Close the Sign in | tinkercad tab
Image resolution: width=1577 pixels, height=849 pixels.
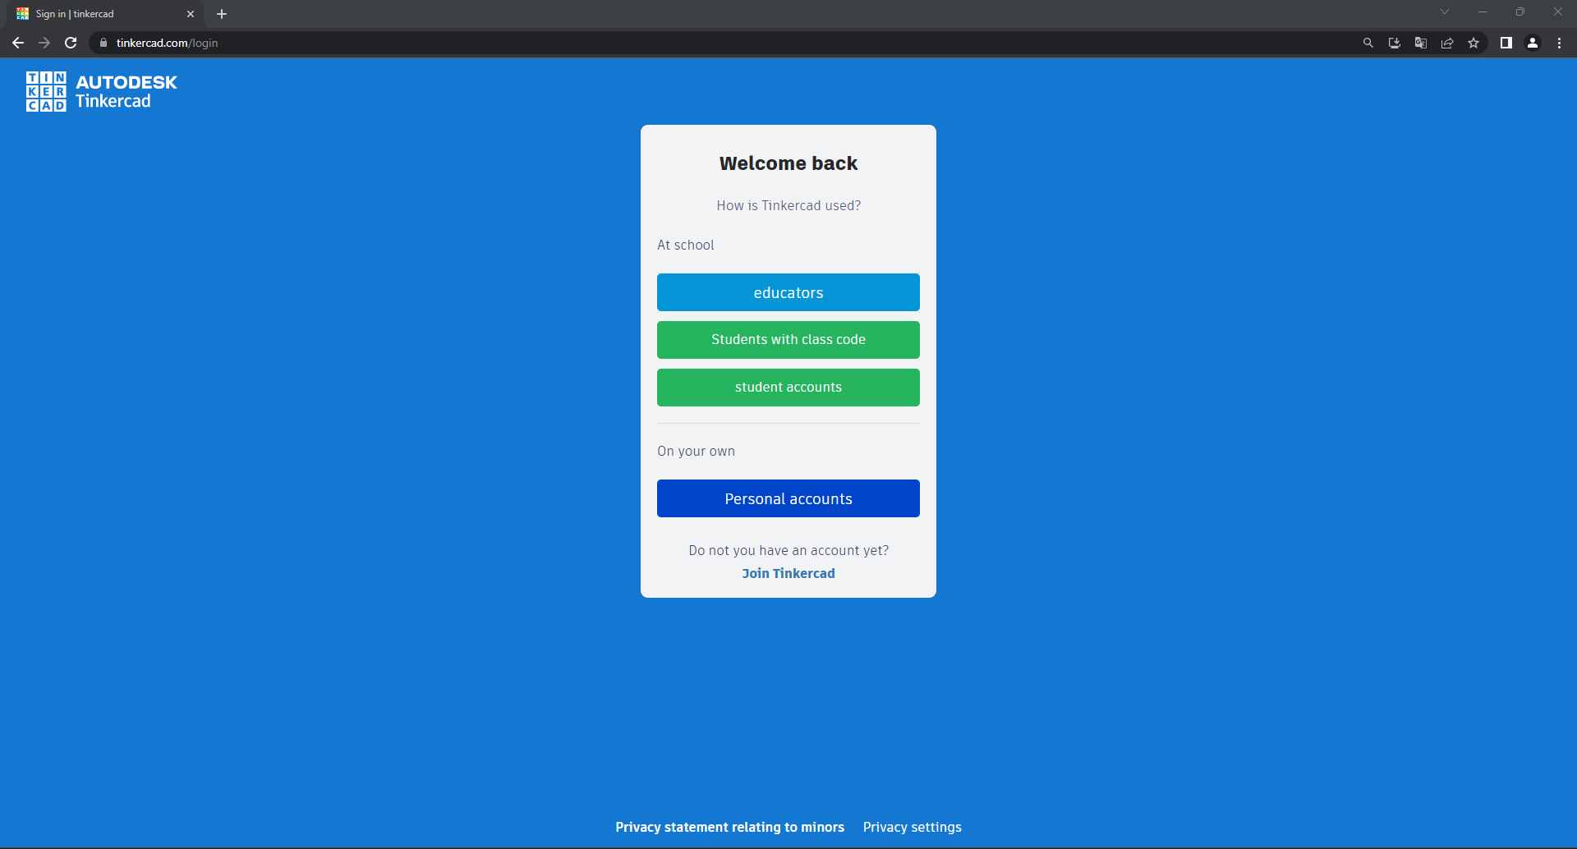click(x=191, y=14)
